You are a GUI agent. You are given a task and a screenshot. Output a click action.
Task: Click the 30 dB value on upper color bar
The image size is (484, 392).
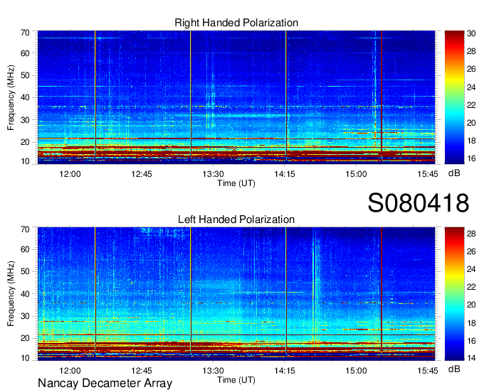[471, 33]
